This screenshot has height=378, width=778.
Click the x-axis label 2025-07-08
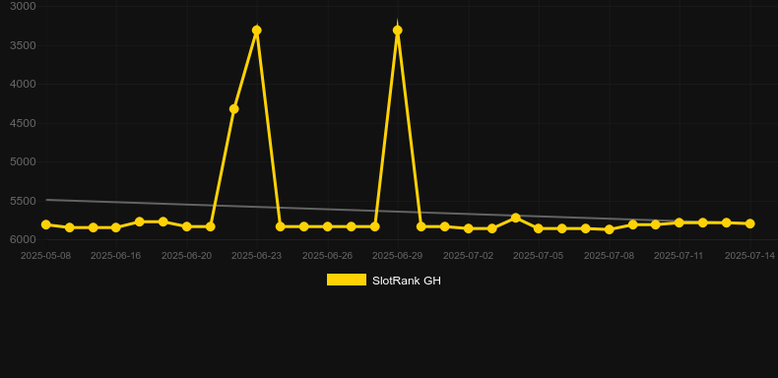610,256
